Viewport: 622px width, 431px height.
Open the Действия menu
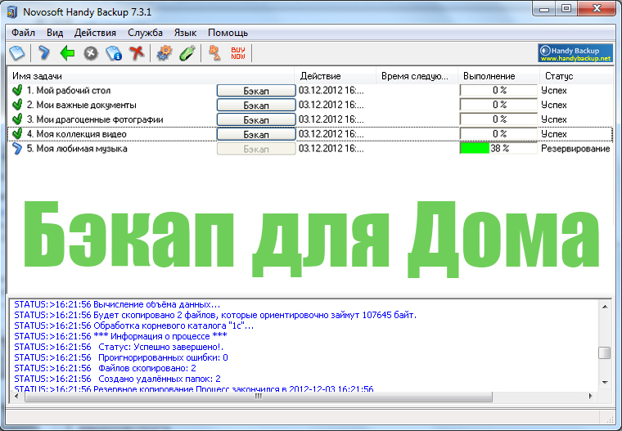click(x=95, y=33)
